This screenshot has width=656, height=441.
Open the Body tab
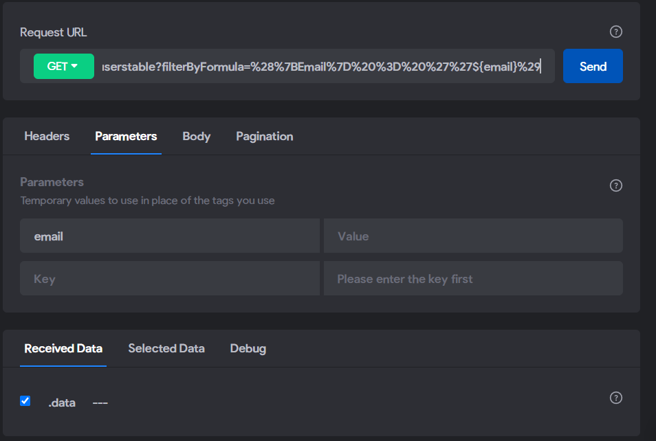pos(196,136)
